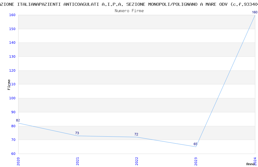Click the chart title with A.I.P.A. text
The width and height of the screenshot is (258, 167).
[x=129, y=4]
